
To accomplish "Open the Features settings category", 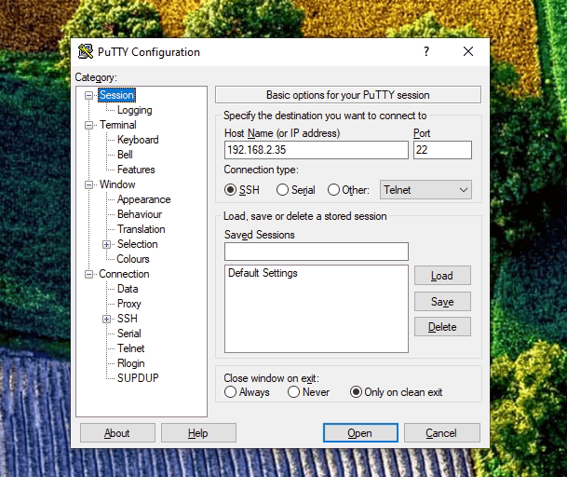I will pyautogui.click(x=136, y=170).
